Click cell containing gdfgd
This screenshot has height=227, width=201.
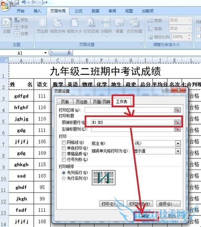(x=21, y=96)
